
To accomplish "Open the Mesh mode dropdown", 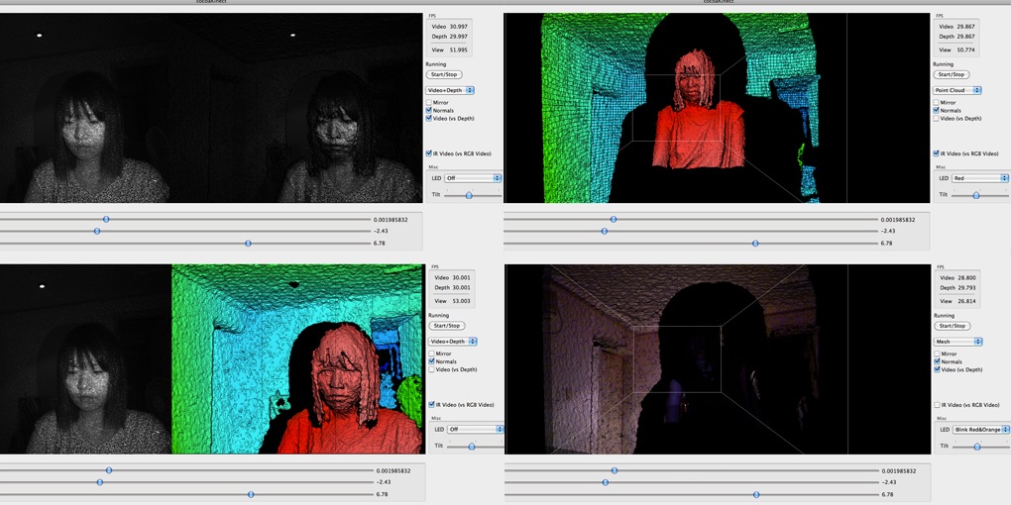I will click(958, 342).
